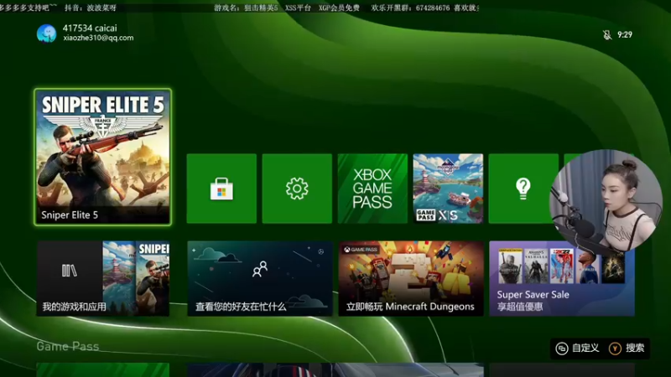Open the tips lightbulb question tile
This screenshot has width=671, height=377.
click(523, 188)
